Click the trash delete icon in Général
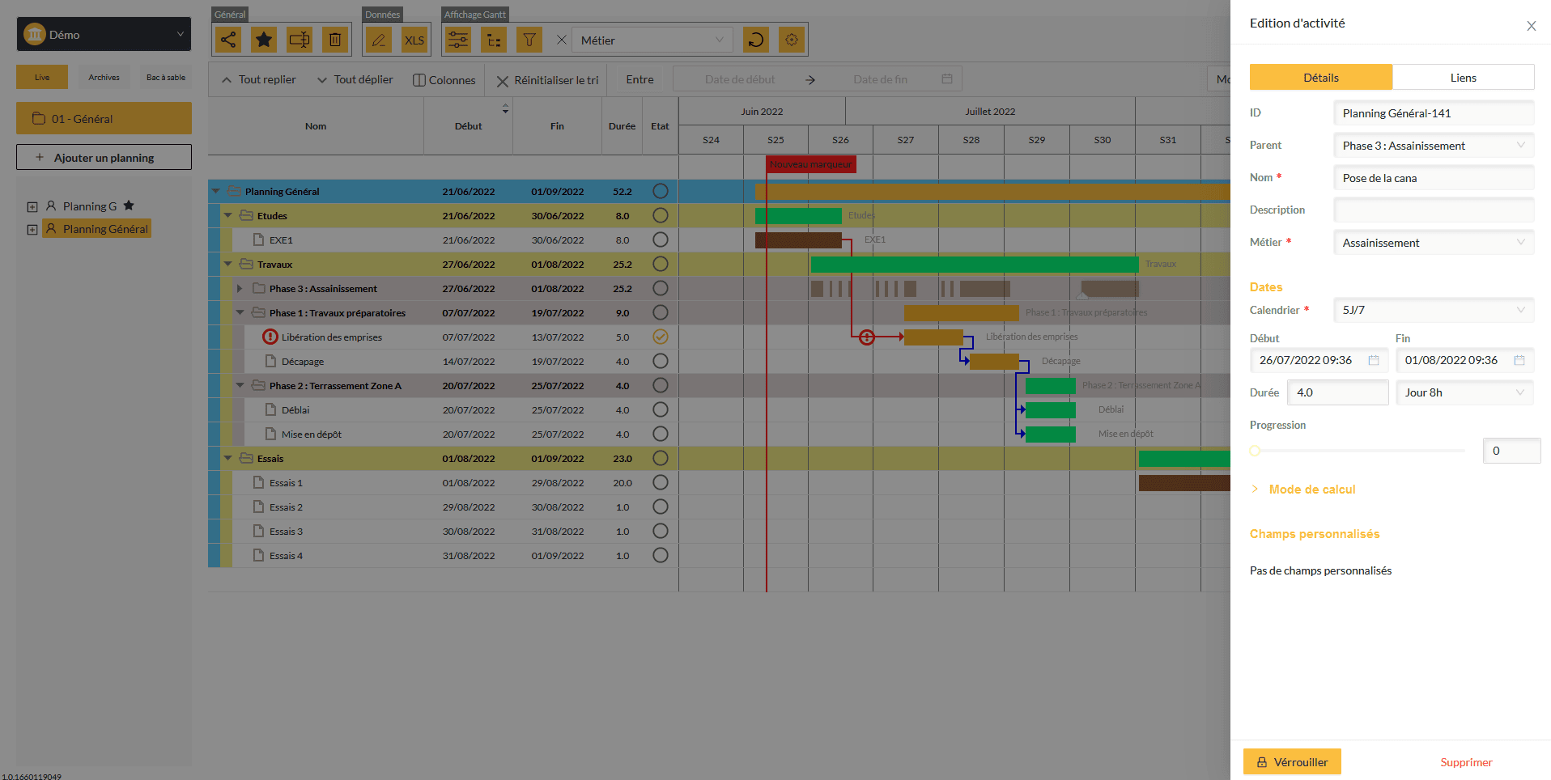Image resolution: width=1551 pixels, height=780 pixels. point(334,40)
